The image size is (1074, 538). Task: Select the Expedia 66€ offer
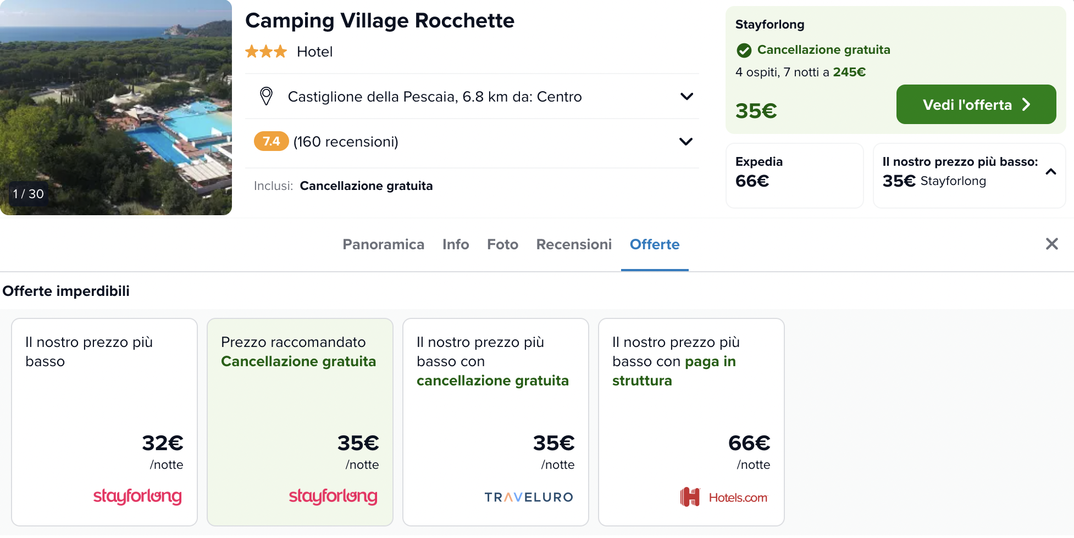click(794, 175)
